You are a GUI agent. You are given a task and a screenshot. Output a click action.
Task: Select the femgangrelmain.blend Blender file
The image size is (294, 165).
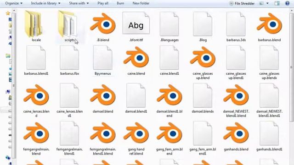tap(36, 138)
